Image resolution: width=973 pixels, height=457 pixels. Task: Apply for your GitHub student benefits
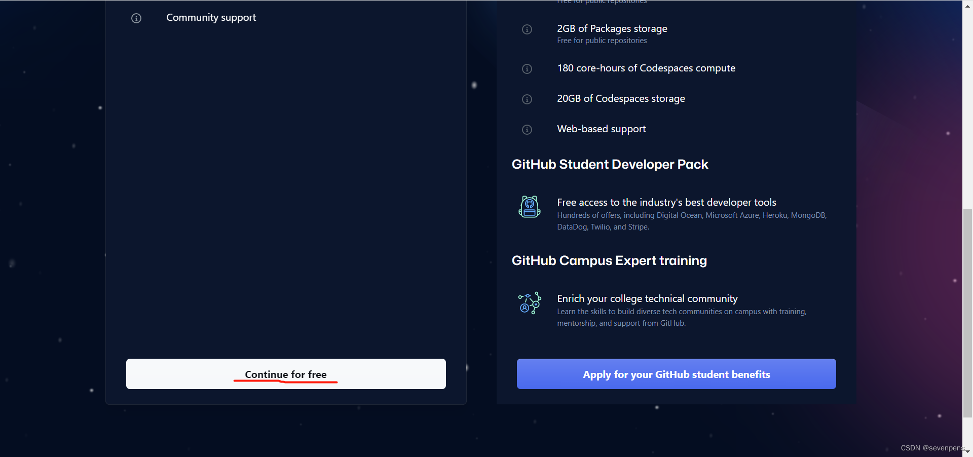(x=676, y=374)
